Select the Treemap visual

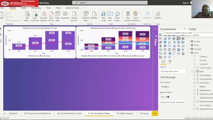[183, 42]
